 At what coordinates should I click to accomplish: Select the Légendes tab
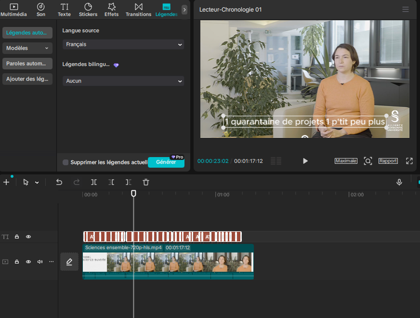tap(166, 10)
